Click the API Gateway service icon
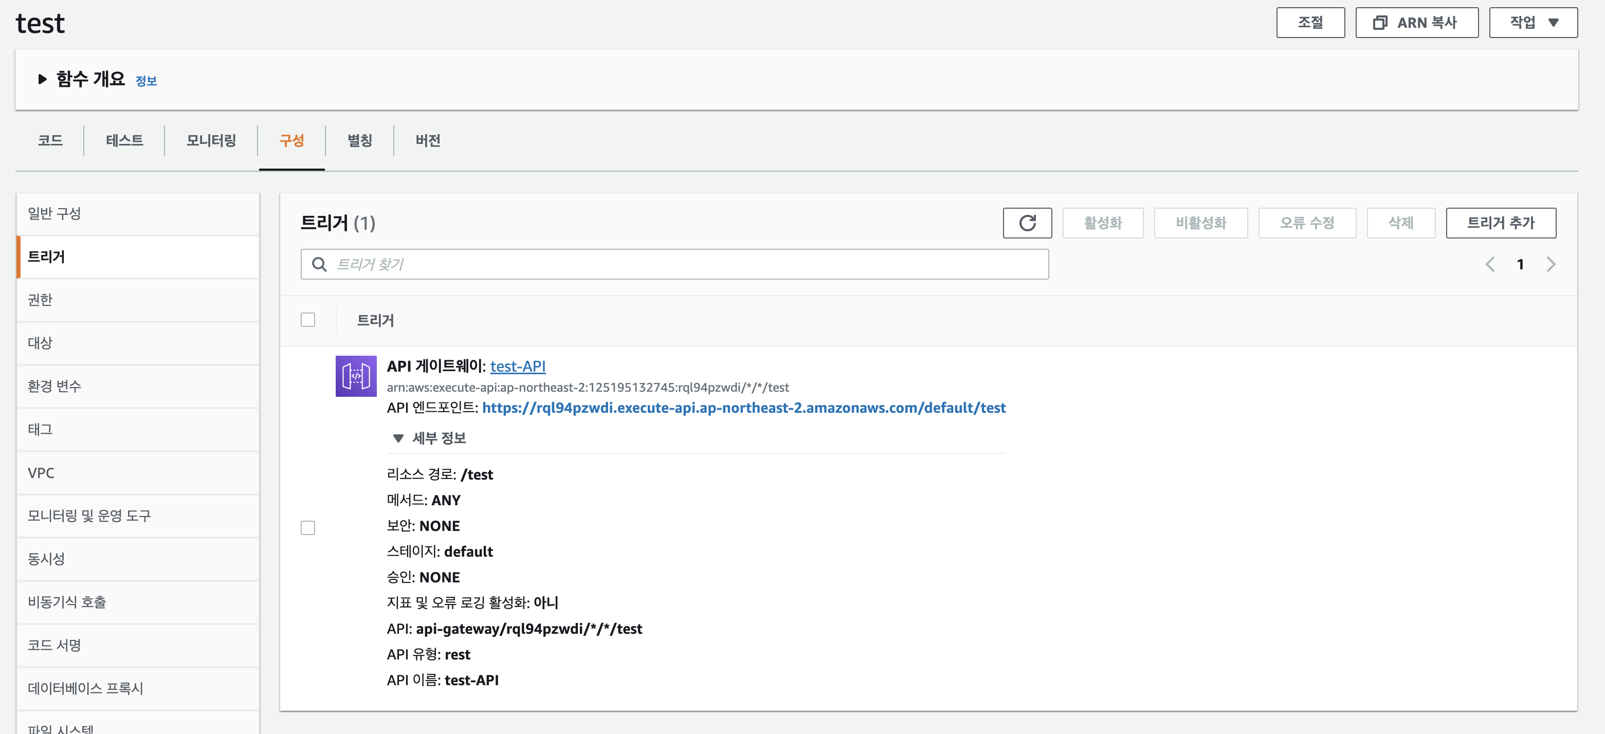Screen dimensions: 1605x734 coord(356,376)
